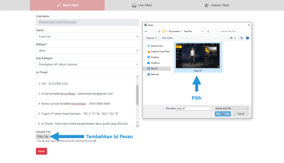Viewport: 284px width, 163px height.
Task: Click the Isi Pesan scrollbar thumb
Action: 137,95
